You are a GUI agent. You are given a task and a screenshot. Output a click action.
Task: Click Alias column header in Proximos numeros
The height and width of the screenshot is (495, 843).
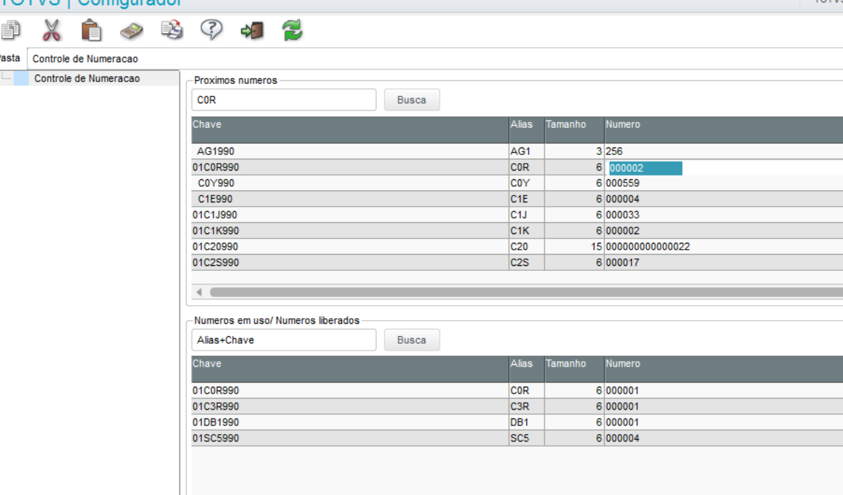(x=526, y=130)
